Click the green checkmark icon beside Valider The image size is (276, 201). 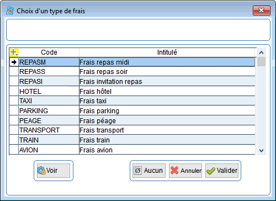(211, 171)
